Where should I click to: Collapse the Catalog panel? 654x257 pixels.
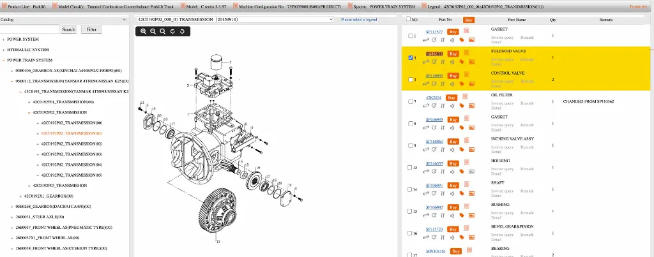124,20
